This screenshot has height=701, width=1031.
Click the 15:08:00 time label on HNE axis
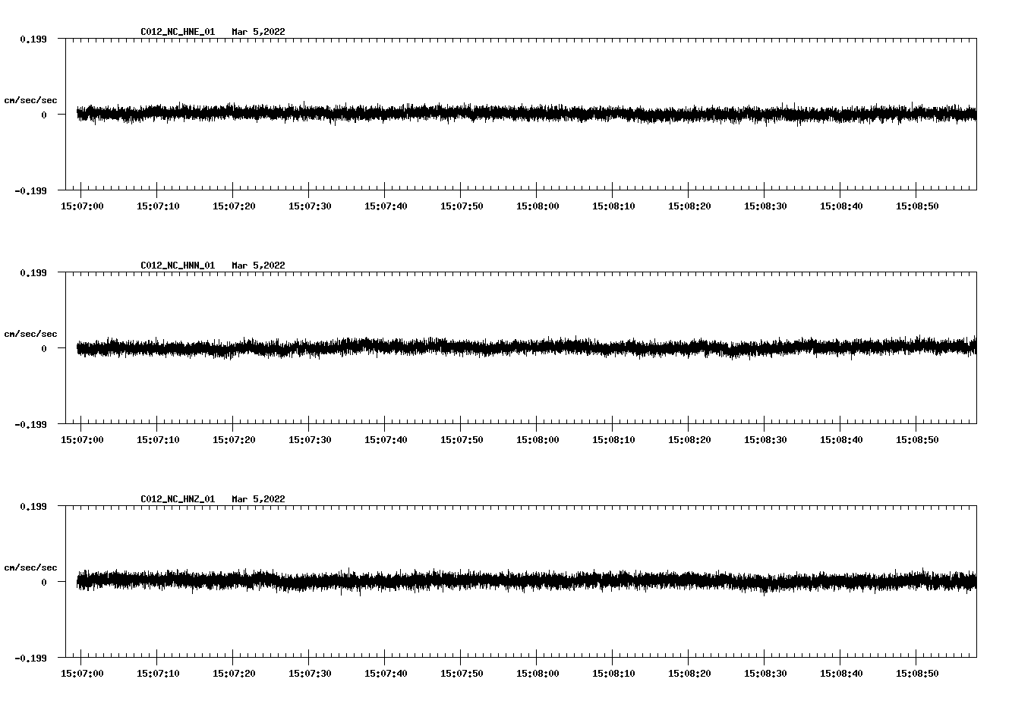coord(538,206)
